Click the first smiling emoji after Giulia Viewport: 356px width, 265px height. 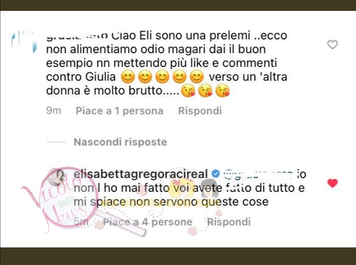[x=128, y=77]
